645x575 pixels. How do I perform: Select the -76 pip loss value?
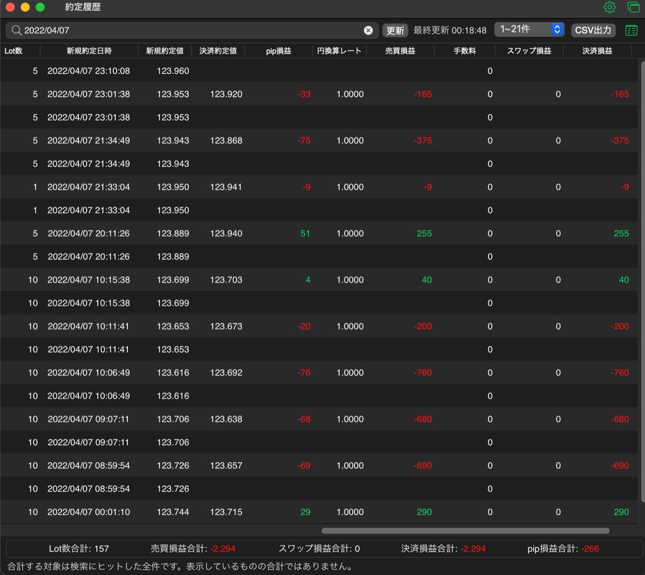[x=304, y=373]
